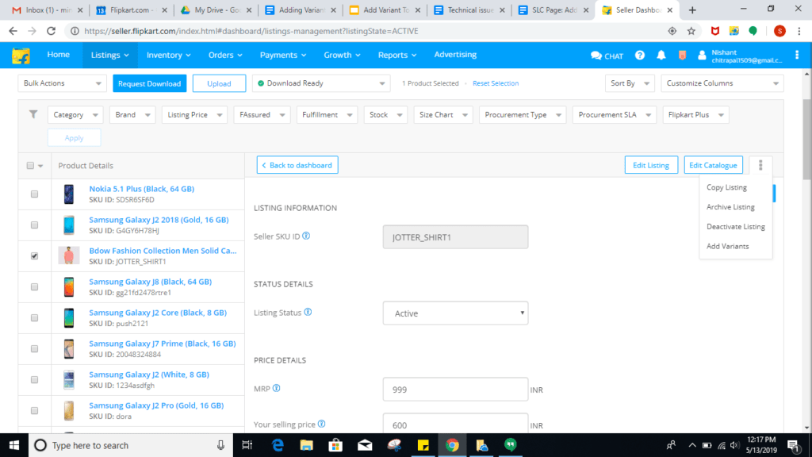
Task: Click the Reset Selection link
Action: point(496,83)
